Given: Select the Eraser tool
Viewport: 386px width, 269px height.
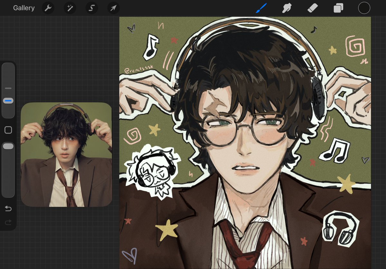Looking at the screenshot, I should [313, 8].
